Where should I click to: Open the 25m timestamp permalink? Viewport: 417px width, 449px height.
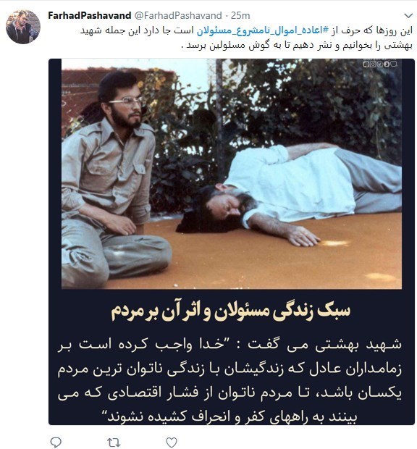click(240, 15)
